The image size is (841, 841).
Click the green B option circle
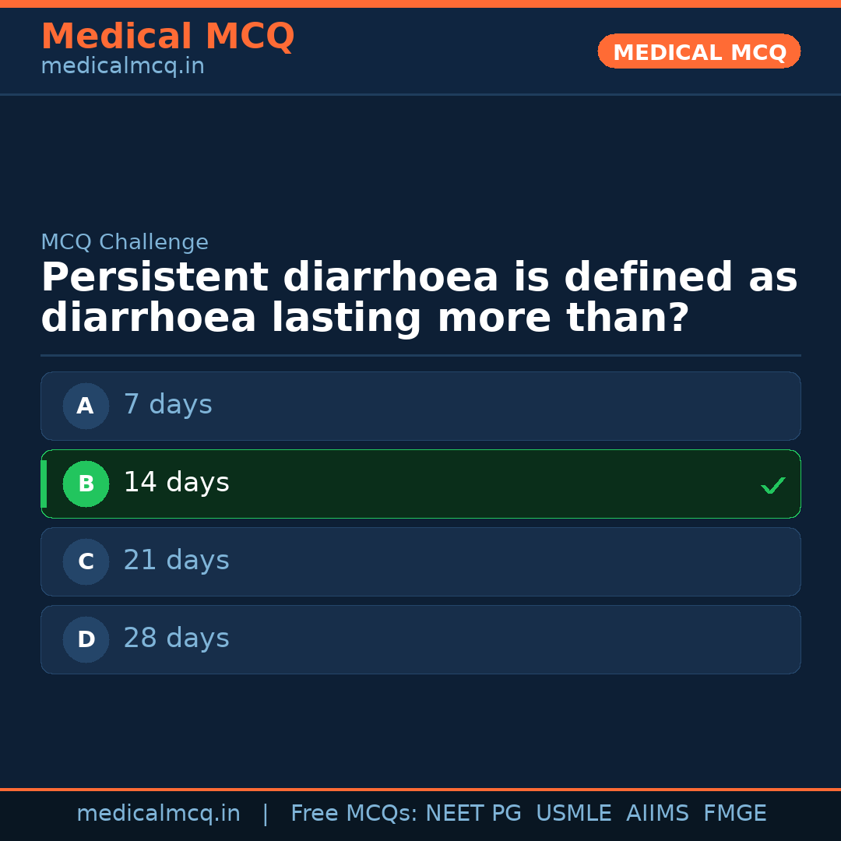[x=86, y=484]
